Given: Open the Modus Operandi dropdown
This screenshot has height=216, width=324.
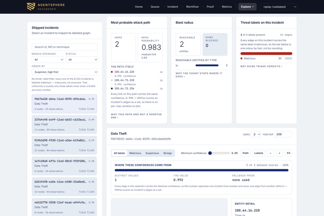Looking at the screenshot, I should (48, 60).
